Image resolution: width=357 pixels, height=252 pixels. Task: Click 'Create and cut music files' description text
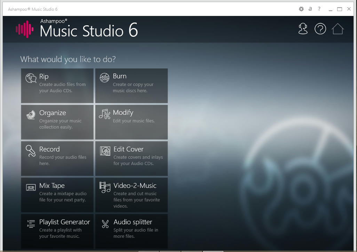click(137, 200)
